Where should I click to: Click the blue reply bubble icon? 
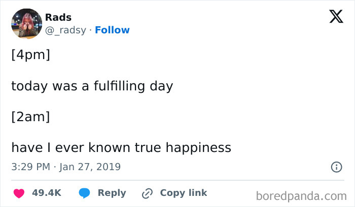tap(84, 193)
